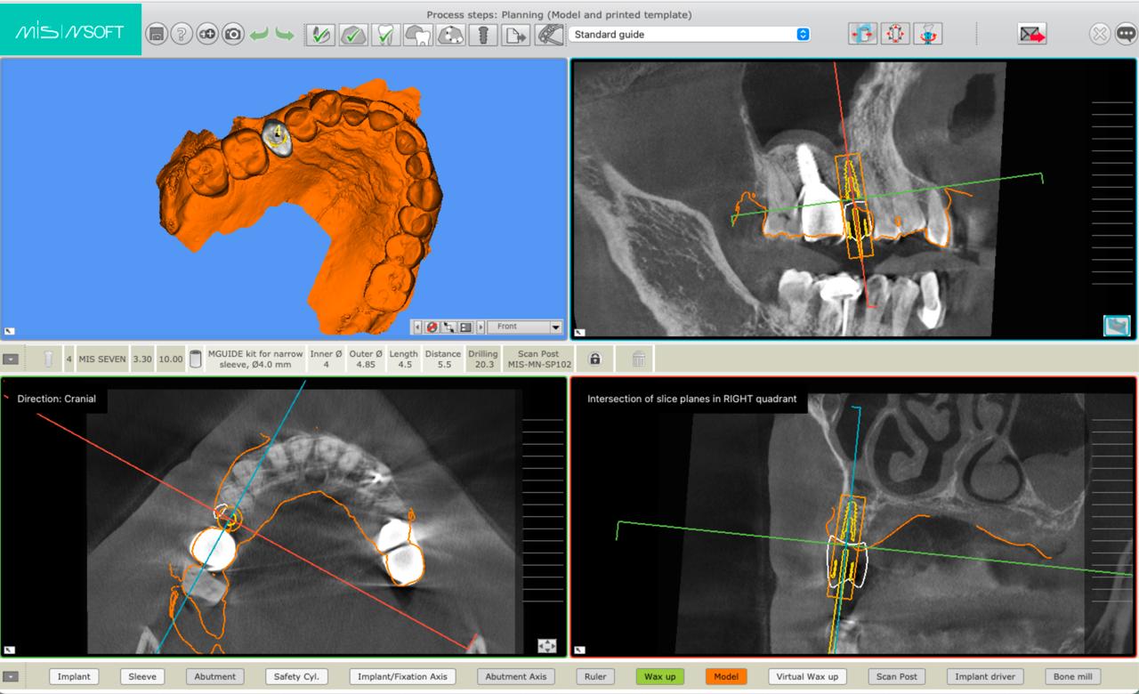The image size is (1139, 694).
Task: Click the implant shape icon in implant row
Action: [x=49, y=359]
